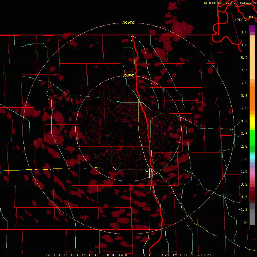Click the KMVX station identifier
This screenshot has width=257, height=257.
point(164,255)
